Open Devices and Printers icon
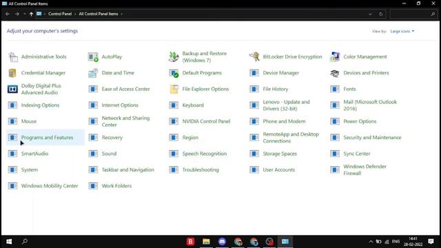 [x=335, y=73]
